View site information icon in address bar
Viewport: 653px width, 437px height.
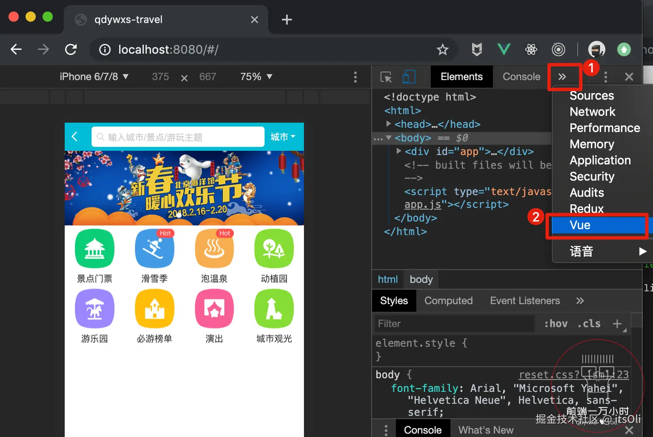(105, 50)
